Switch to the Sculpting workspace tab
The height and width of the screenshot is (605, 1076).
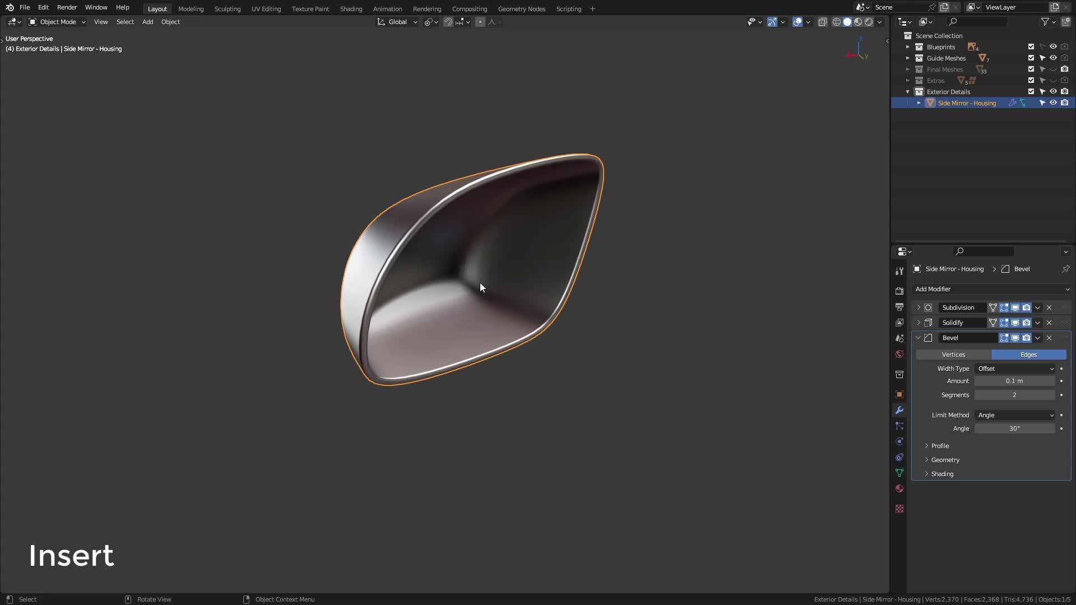[227, 9]
